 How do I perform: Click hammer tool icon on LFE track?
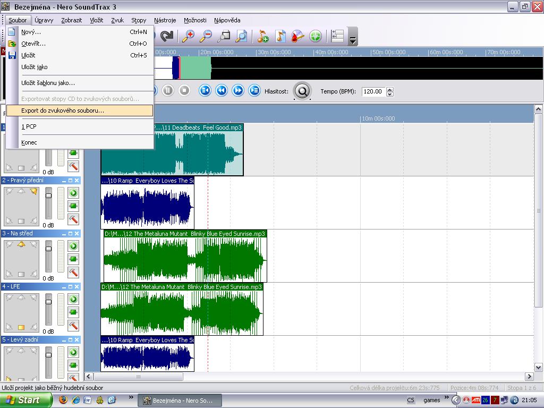[x=73, y=326]
